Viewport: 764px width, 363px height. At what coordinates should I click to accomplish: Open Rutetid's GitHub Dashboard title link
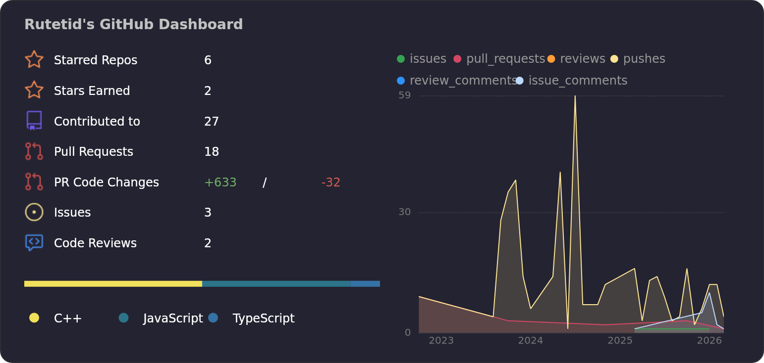(133, 24)
